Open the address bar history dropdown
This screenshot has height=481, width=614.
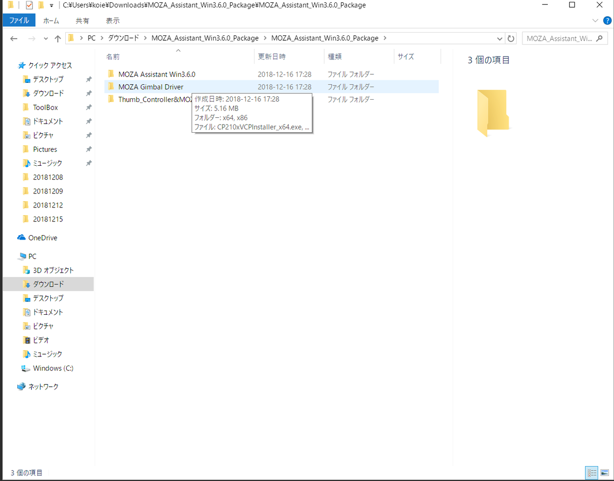pyautogui.click(x=500, y=38)
